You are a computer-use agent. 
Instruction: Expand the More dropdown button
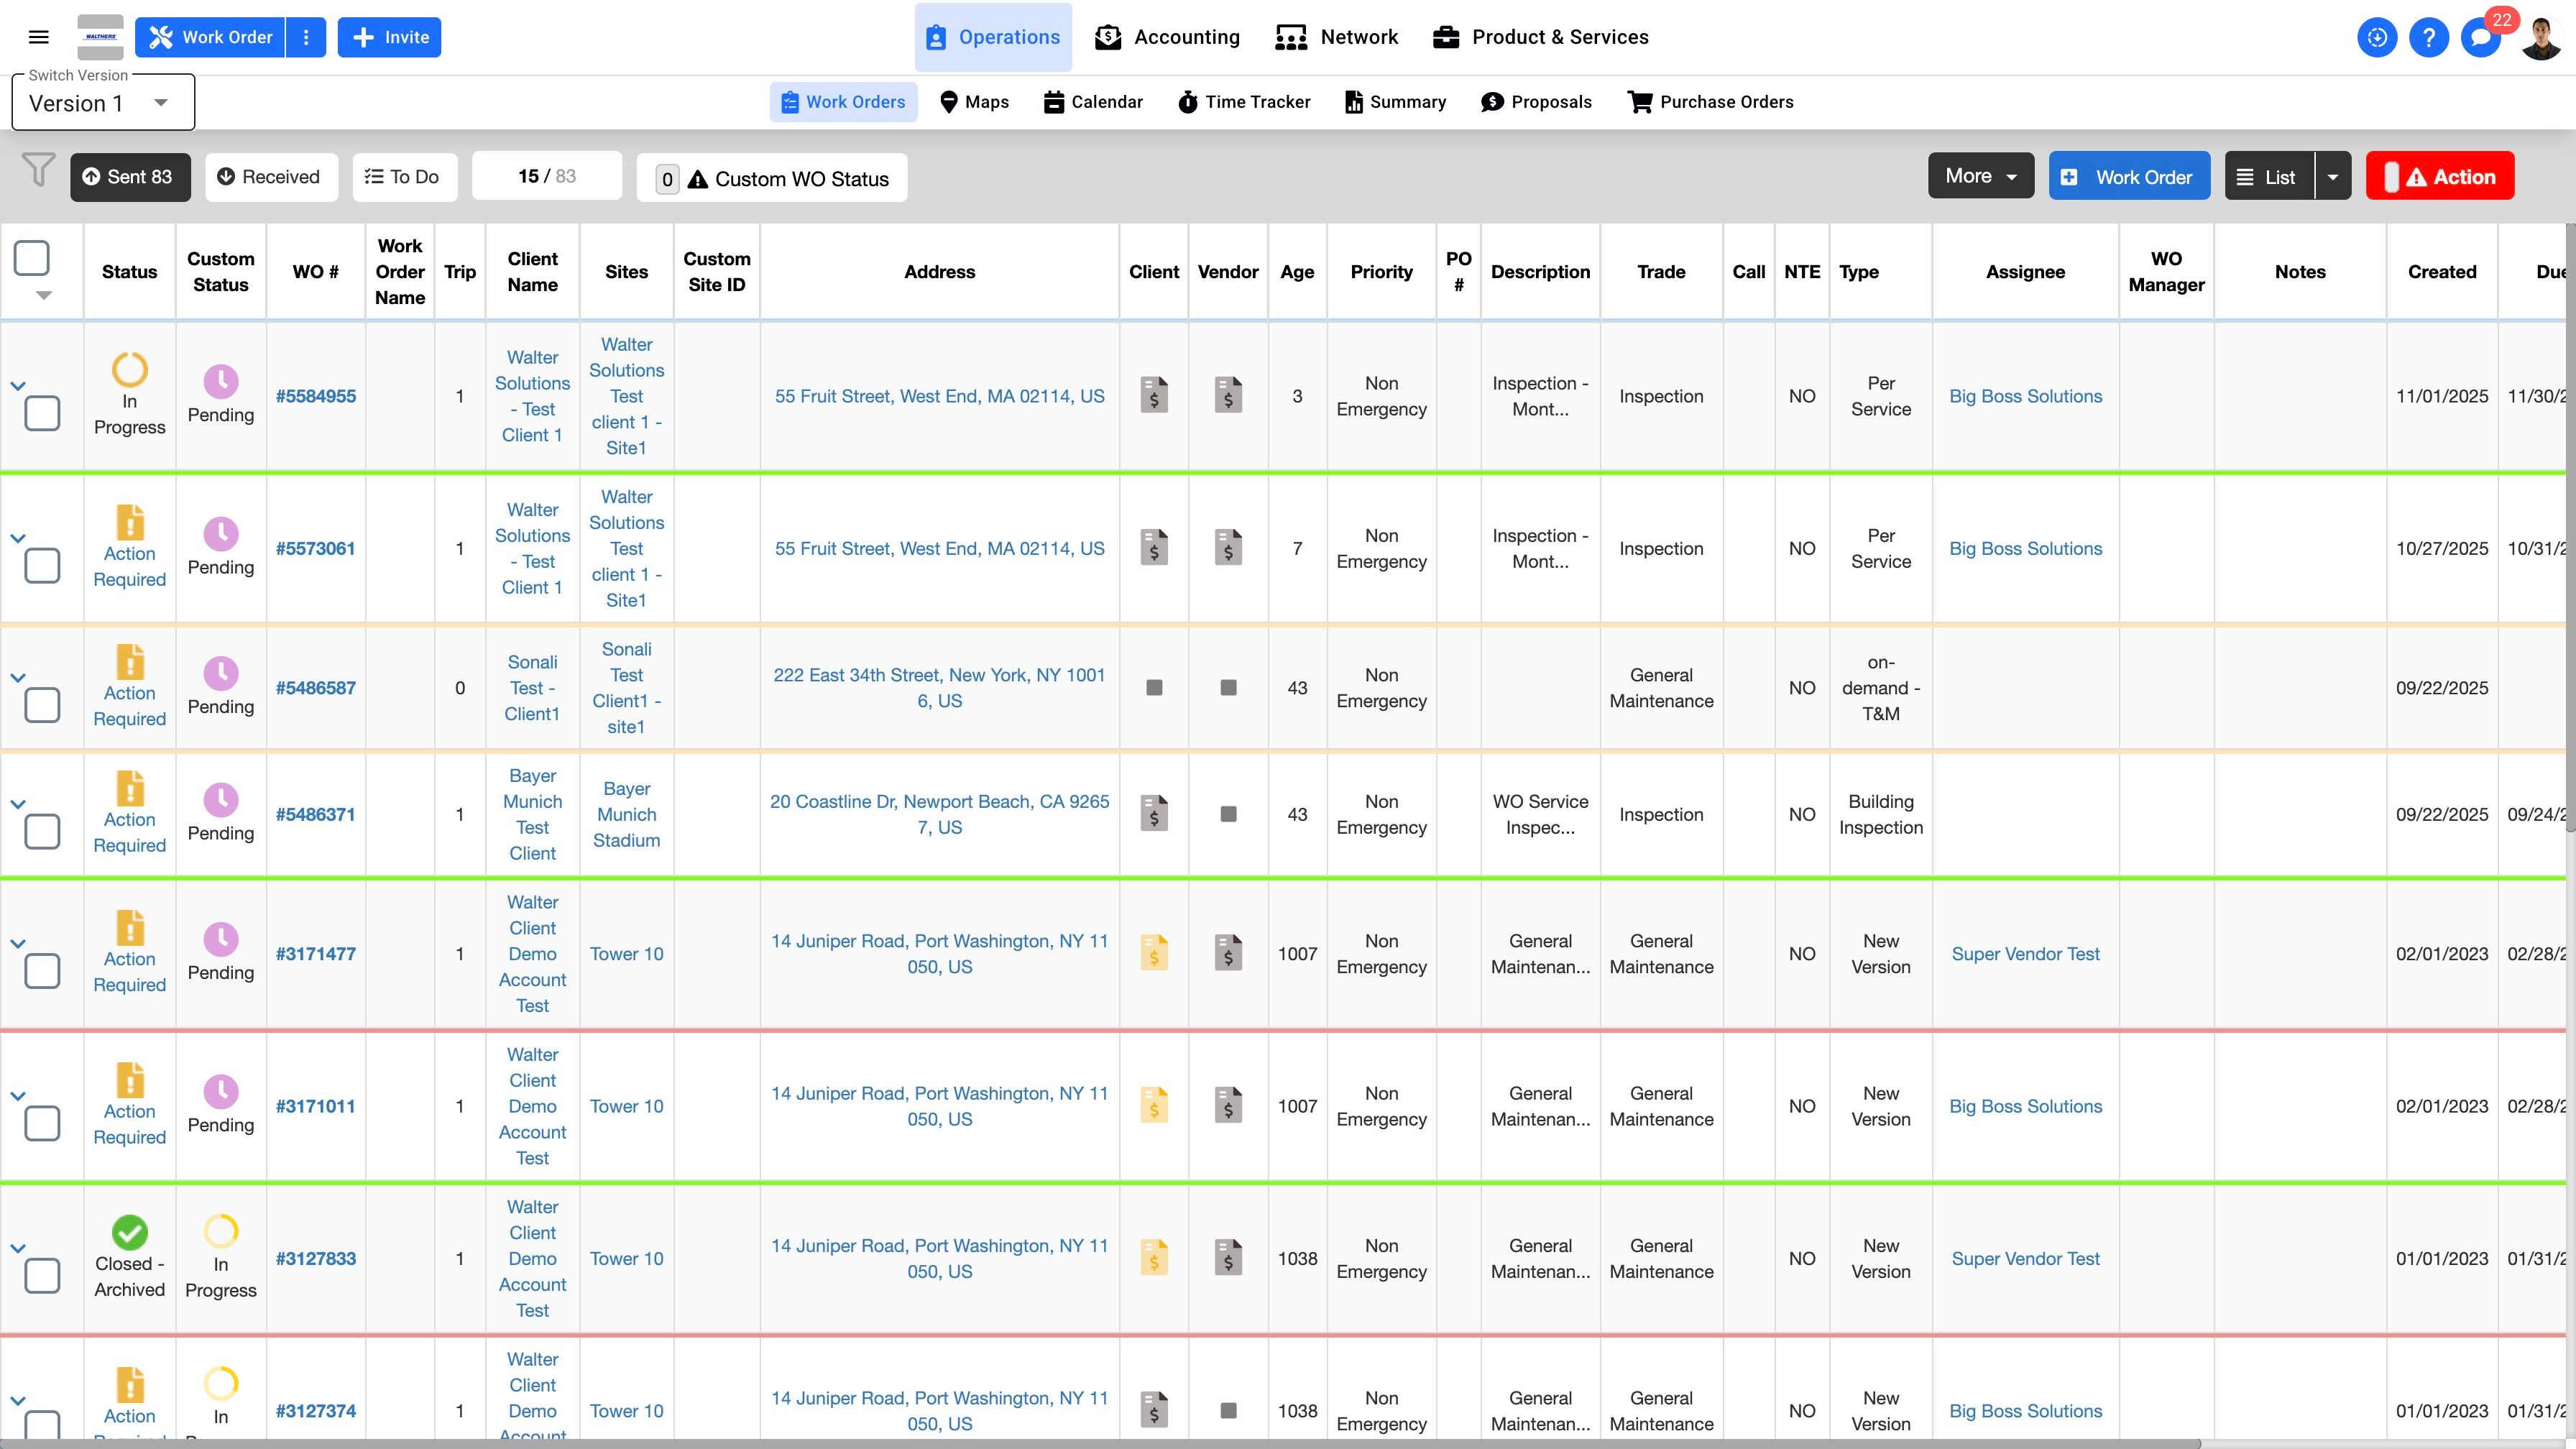(x=1980, y=176)
